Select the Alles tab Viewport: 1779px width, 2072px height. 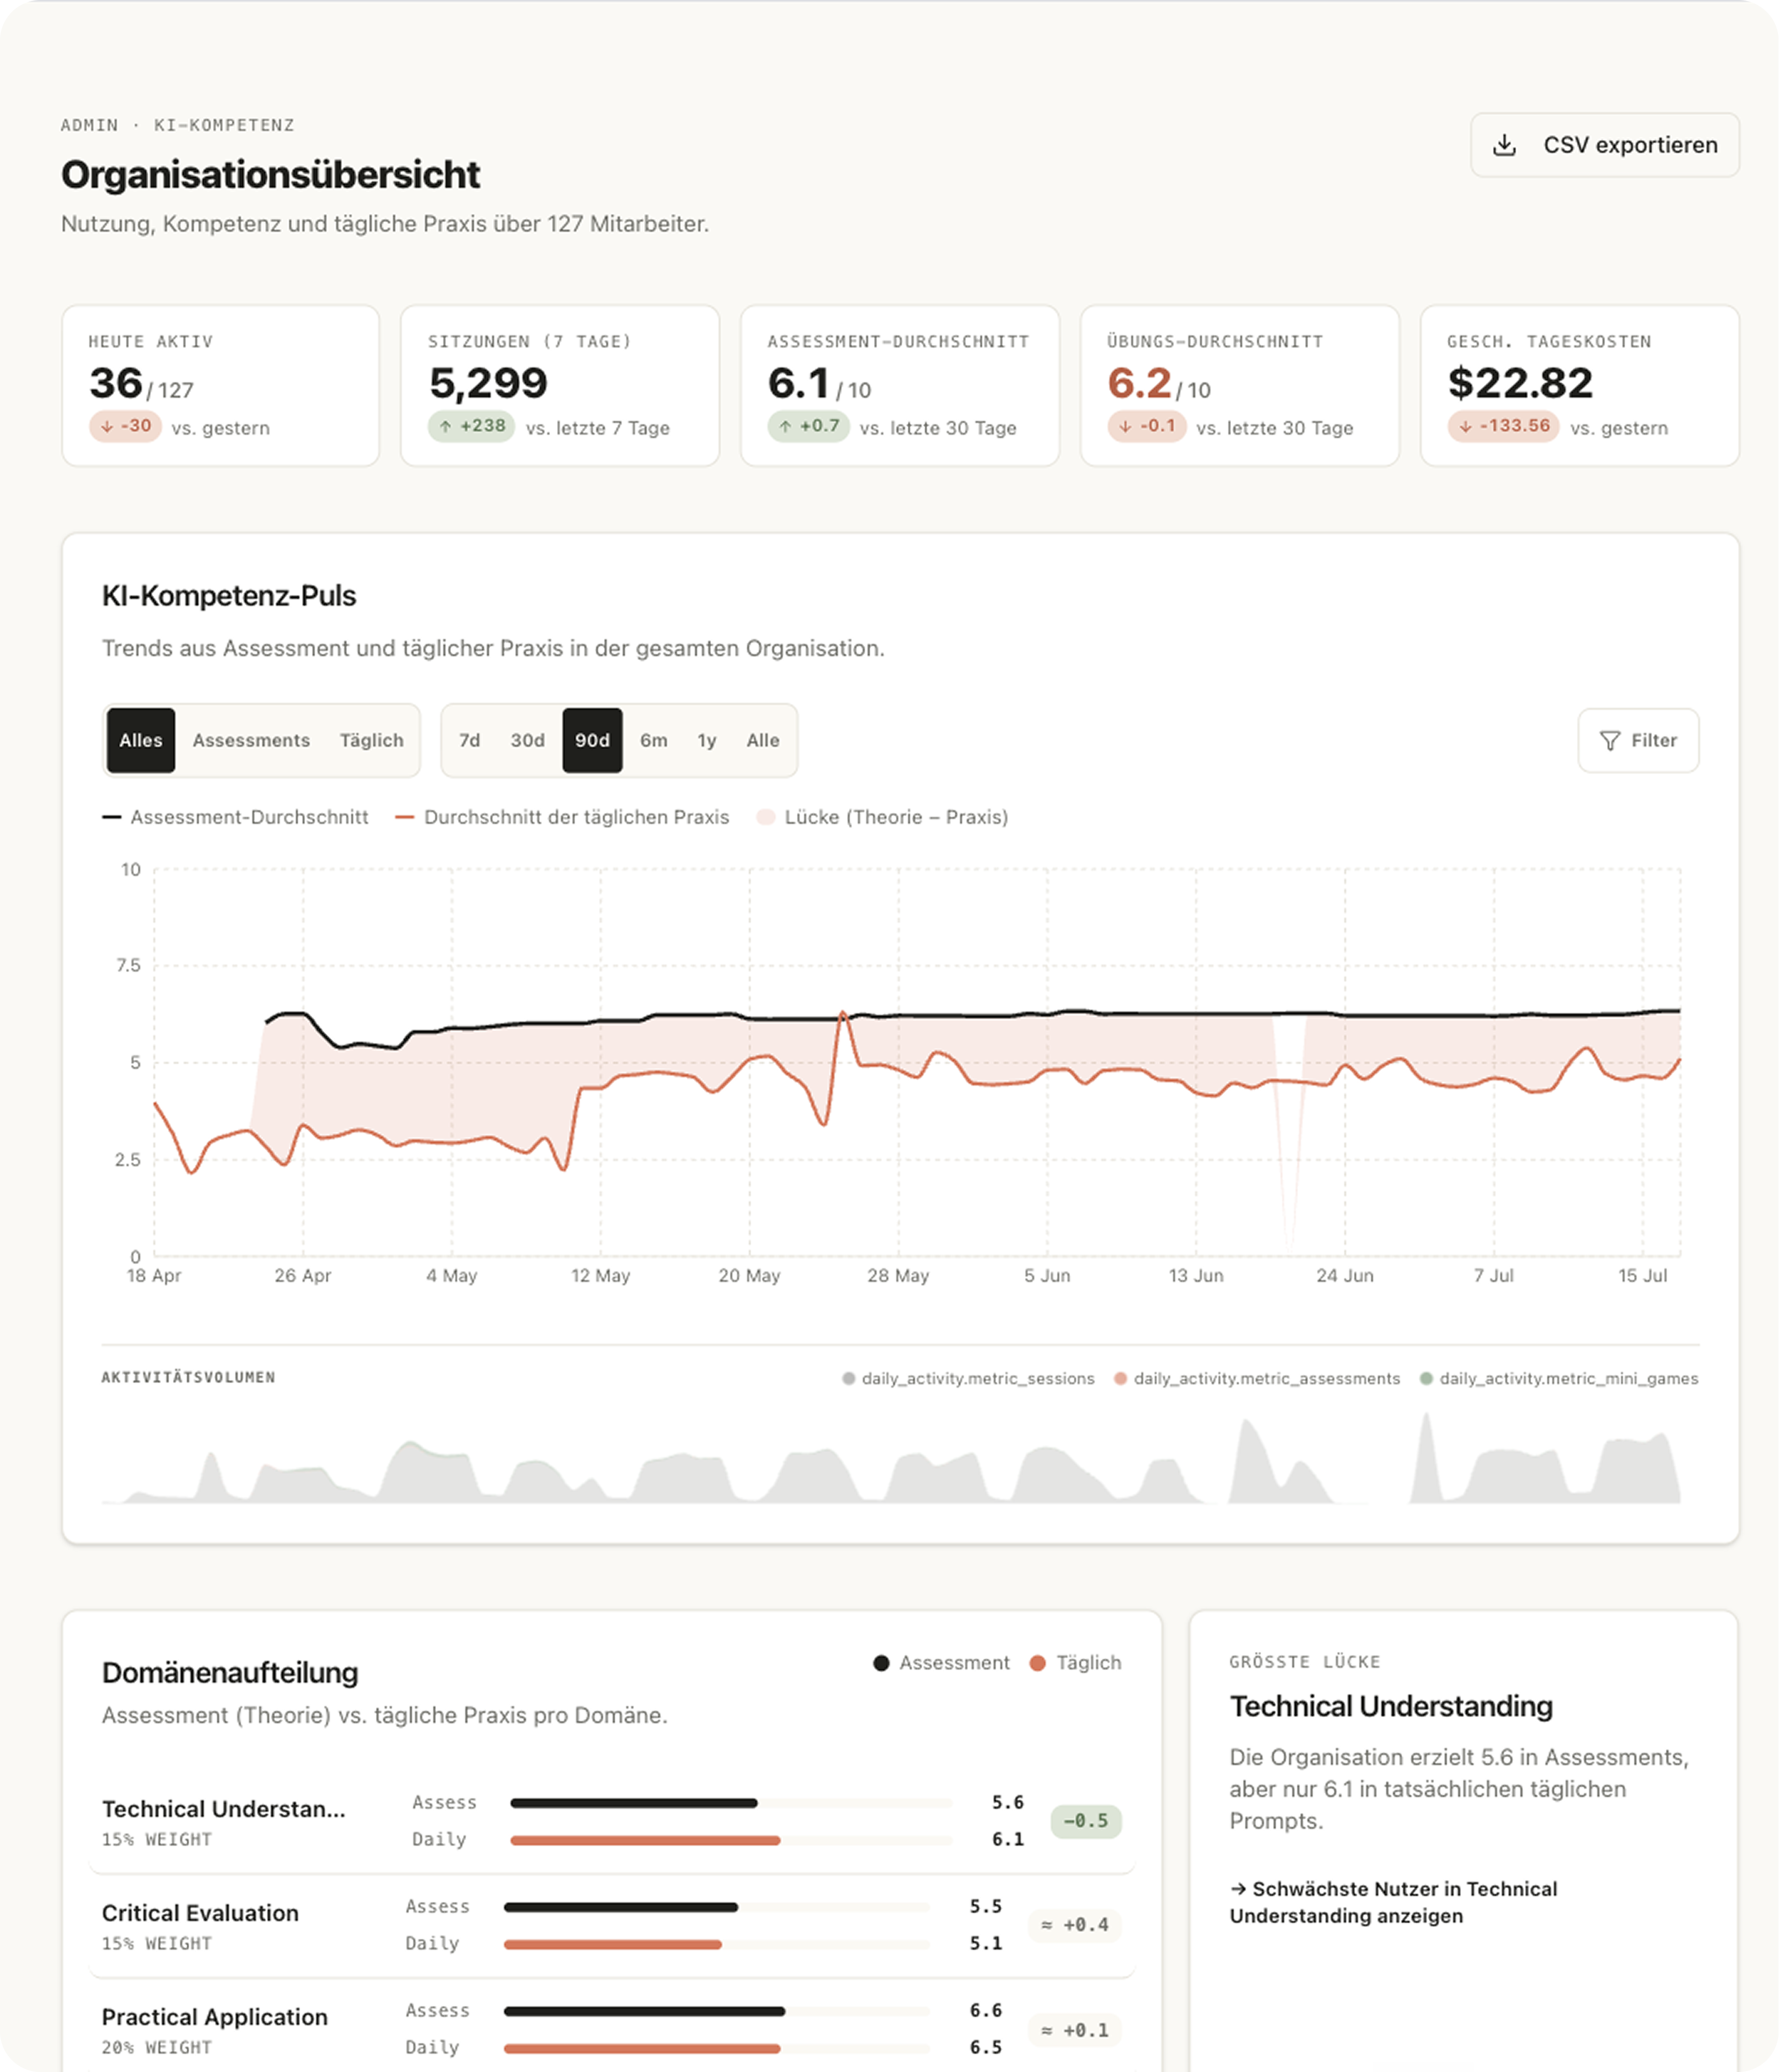(141, 740)
